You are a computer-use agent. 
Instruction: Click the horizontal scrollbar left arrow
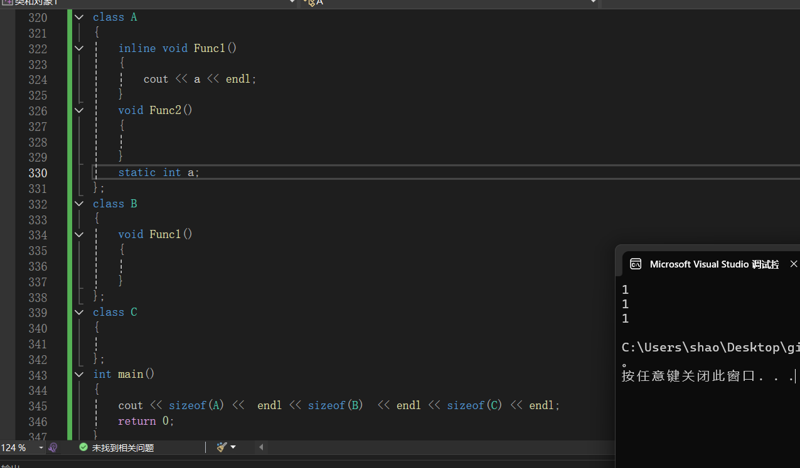[262, 447]
